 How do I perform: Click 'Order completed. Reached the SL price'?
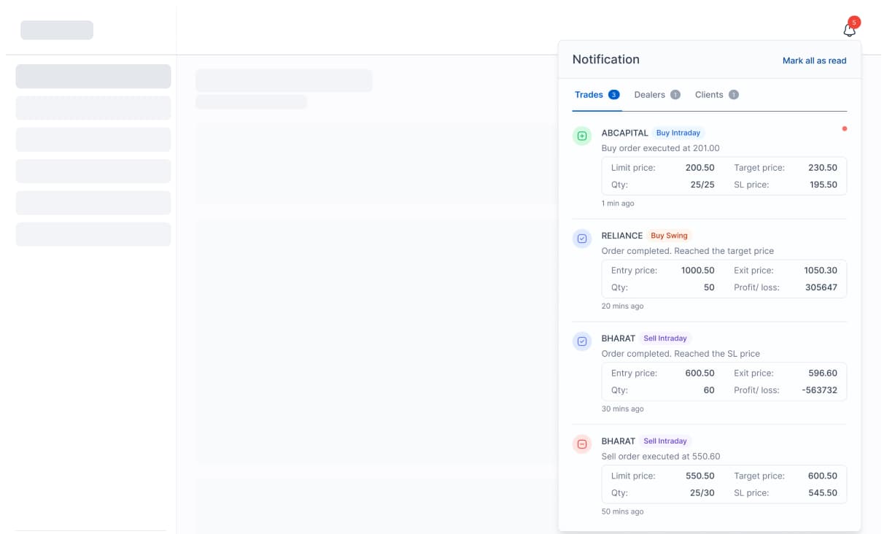point(681,354)
